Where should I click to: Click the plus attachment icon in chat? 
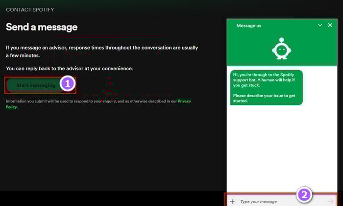click(232, 202)
